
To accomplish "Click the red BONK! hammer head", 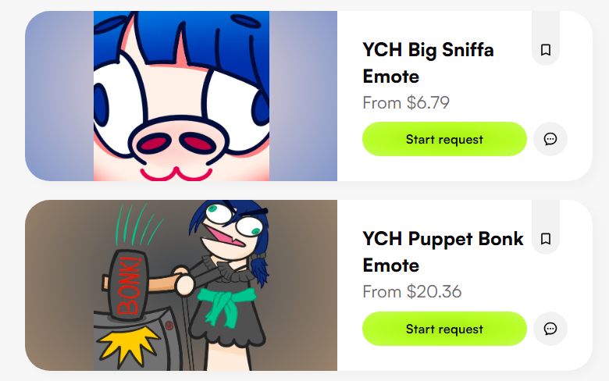I will tap(129, 285).
